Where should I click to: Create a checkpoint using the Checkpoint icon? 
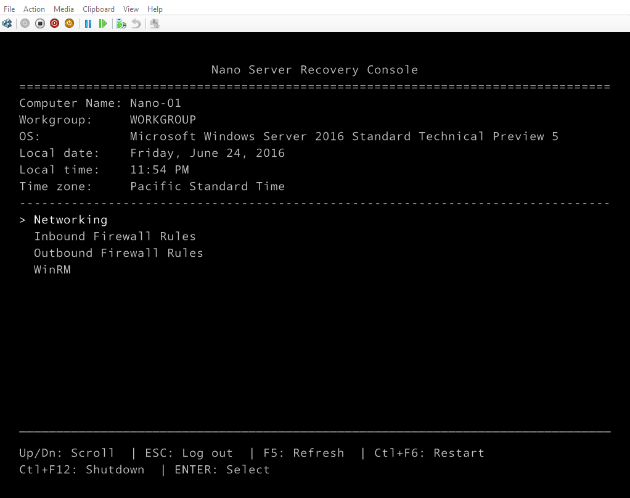[121, 23]
